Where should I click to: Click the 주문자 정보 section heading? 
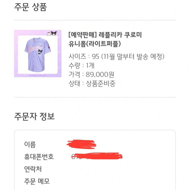point(34,117)
